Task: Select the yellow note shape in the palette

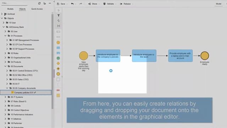Action: coord(58,96)
